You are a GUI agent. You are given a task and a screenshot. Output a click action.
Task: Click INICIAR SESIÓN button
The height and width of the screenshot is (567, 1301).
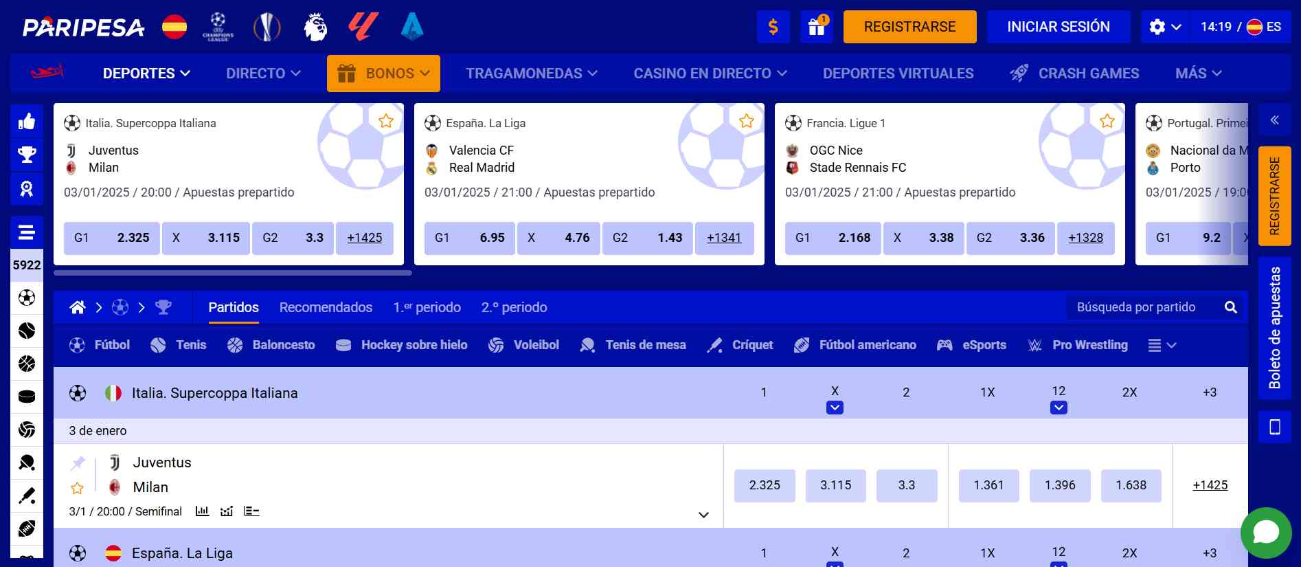coord(1059,27)
